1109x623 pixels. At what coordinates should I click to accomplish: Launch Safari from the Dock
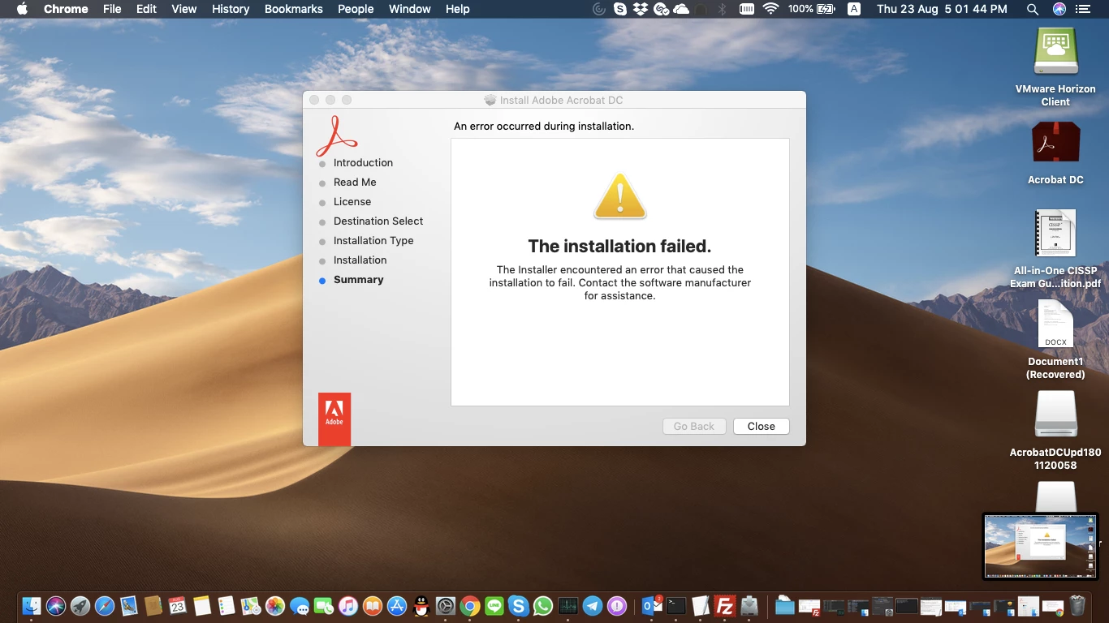[105, 605]
